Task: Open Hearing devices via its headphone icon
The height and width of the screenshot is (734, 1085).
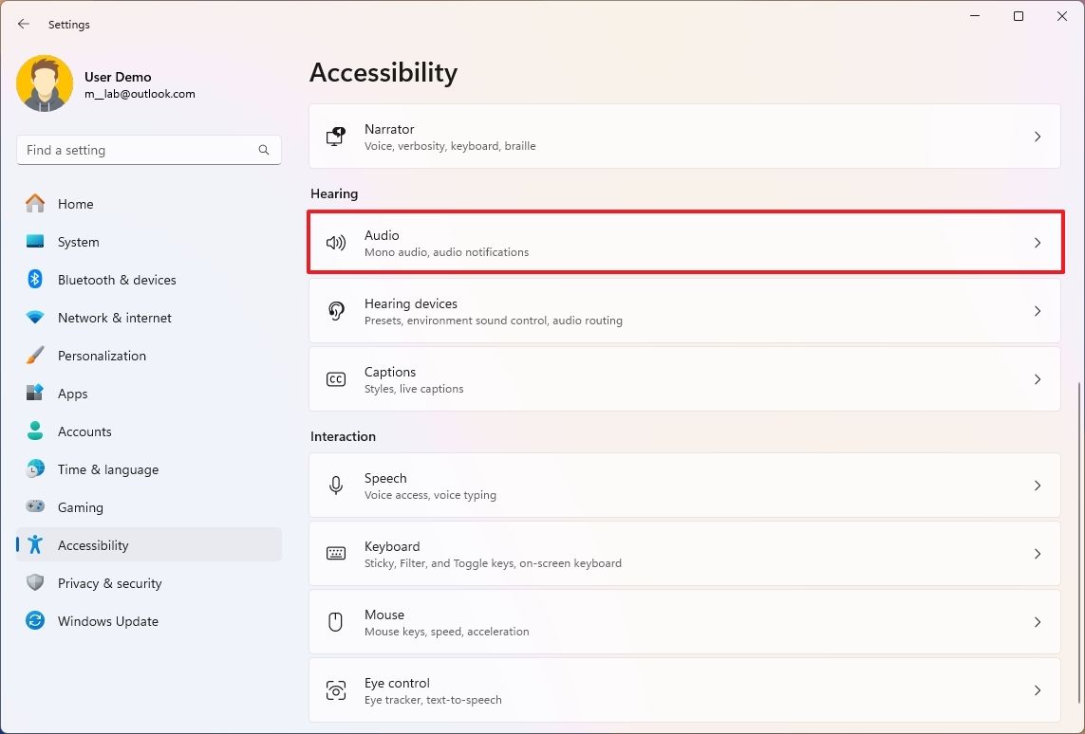Action: [336, 310]
